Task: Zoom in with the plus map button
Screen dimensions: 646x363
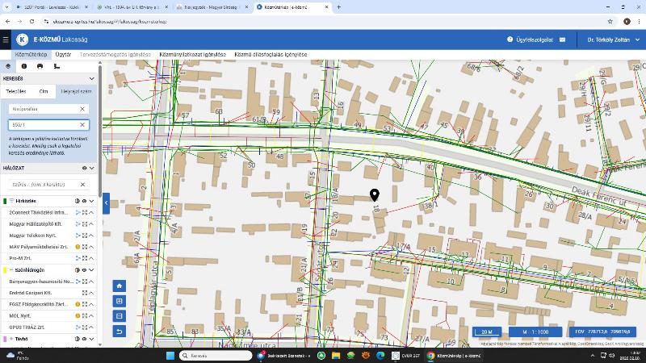Action: (120, 301)
